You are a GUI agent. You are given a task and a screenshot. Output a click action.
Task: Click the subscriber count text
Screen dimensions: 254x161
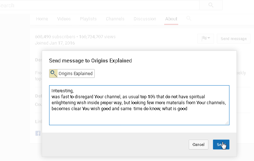[55, 36]
